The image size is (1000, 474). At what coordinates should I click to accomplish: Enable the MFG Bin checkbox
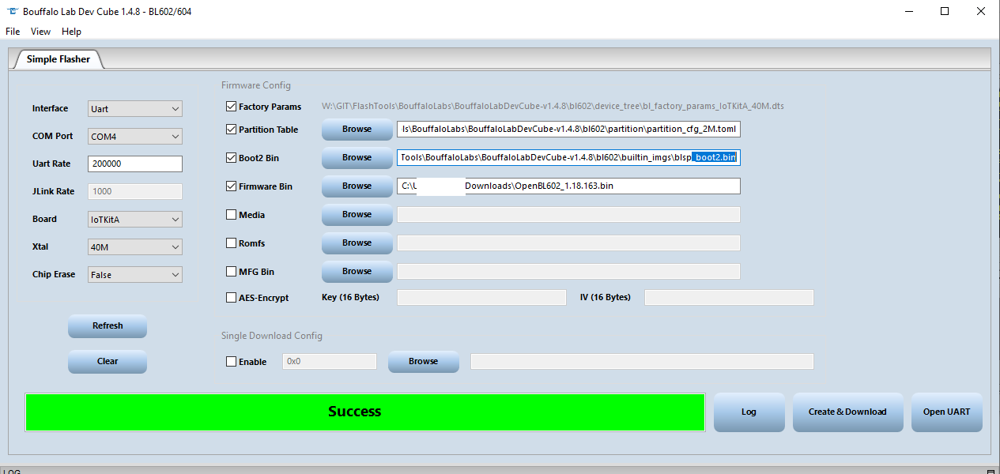coord(232,272)
